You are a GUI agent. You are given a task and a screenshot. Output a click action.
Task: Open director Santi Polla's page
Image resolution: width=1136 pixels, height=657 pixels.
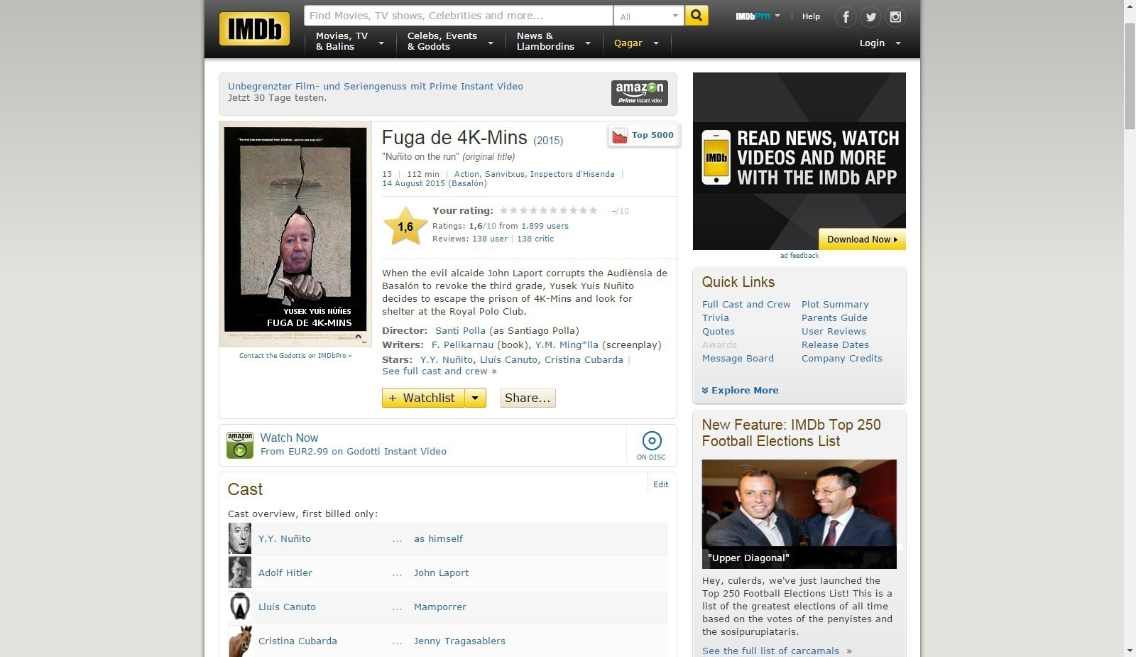coord(460,330)
